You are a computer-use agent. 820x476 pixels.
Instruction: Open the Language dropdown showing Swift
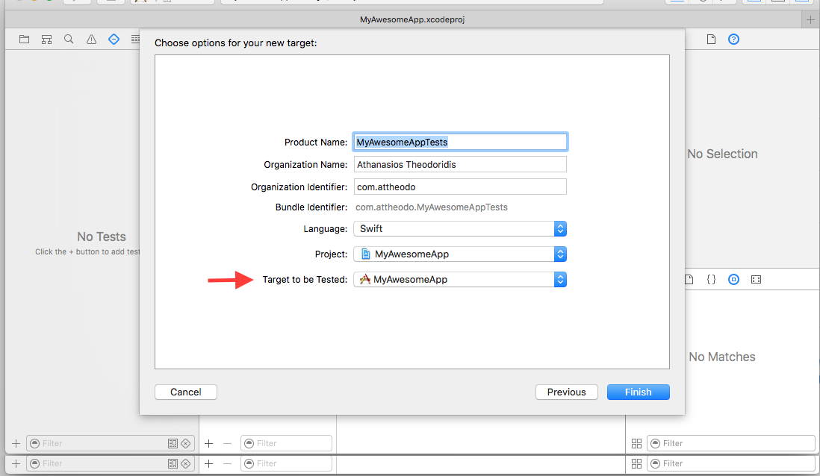[460, 229]
